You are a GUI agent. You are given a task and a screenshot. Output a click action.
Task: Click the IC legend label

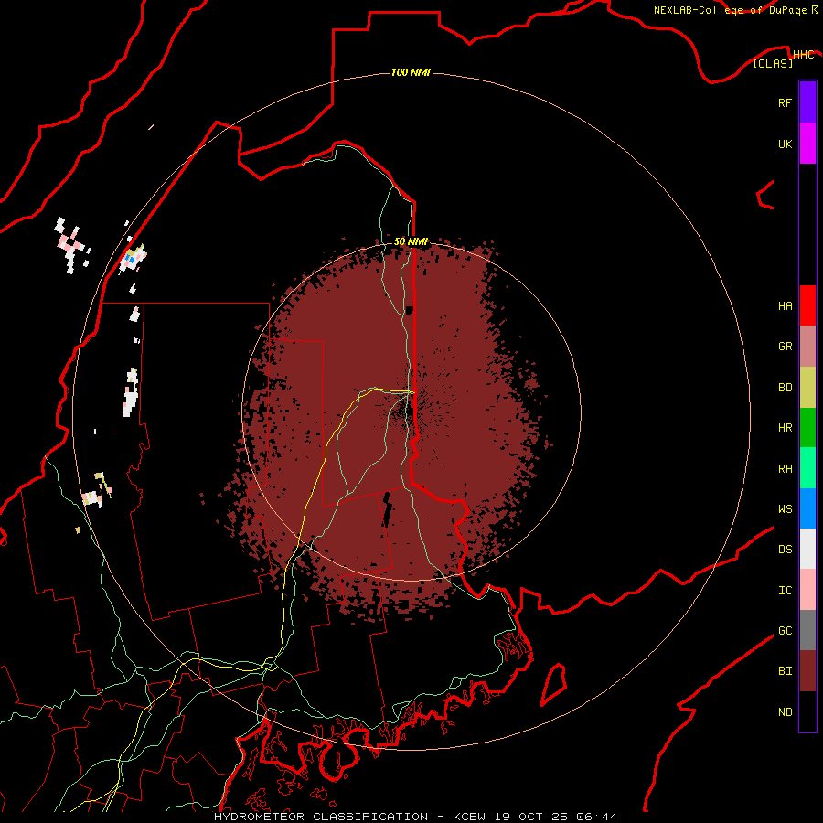[785, 591]
